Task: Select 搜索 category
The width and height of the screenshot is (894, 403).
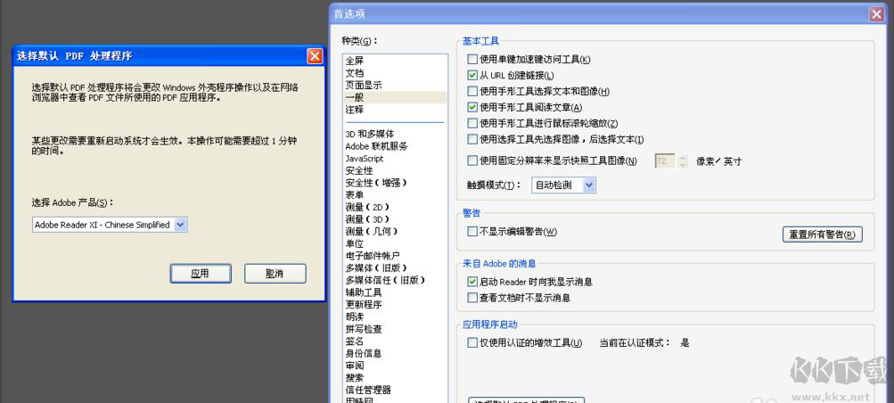Action: coord(354,378)
